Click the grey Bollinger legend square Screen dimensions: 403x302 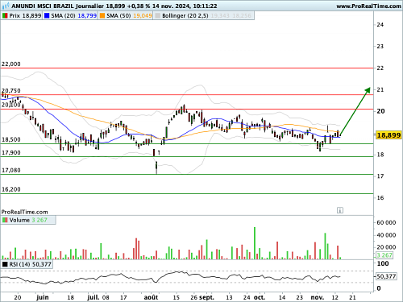click(158, 16)
